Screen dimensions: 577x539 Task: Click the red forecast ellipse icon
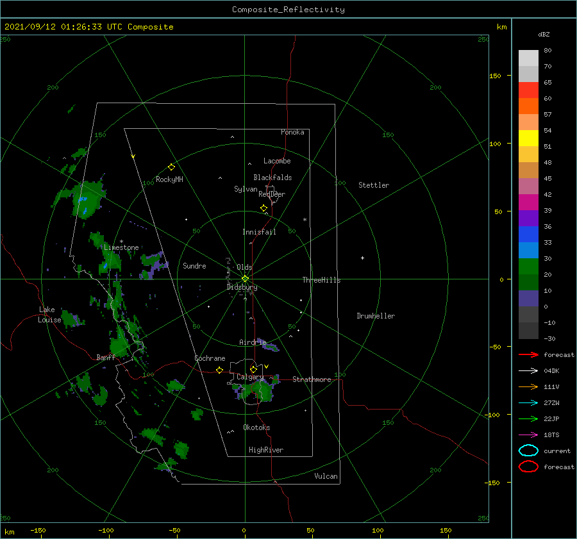pyautogui.click(x=528, y=467)
